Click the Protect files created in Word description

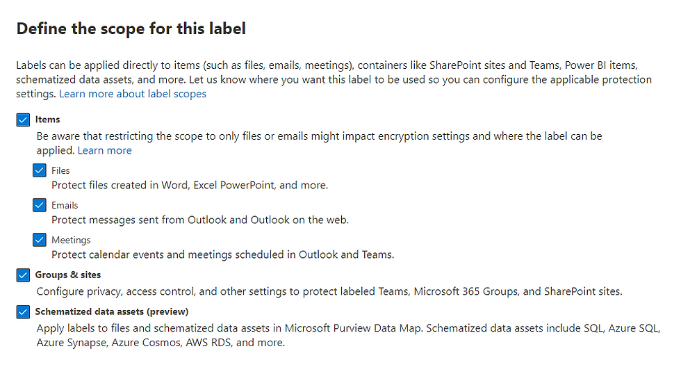(x=190, y=185)
